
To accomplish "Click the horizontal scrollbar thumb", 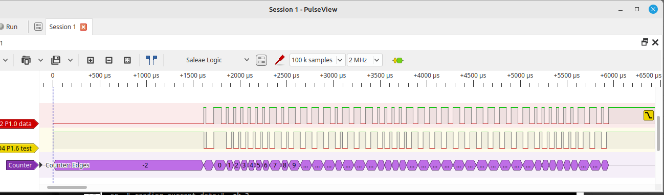I will (67, 187).
